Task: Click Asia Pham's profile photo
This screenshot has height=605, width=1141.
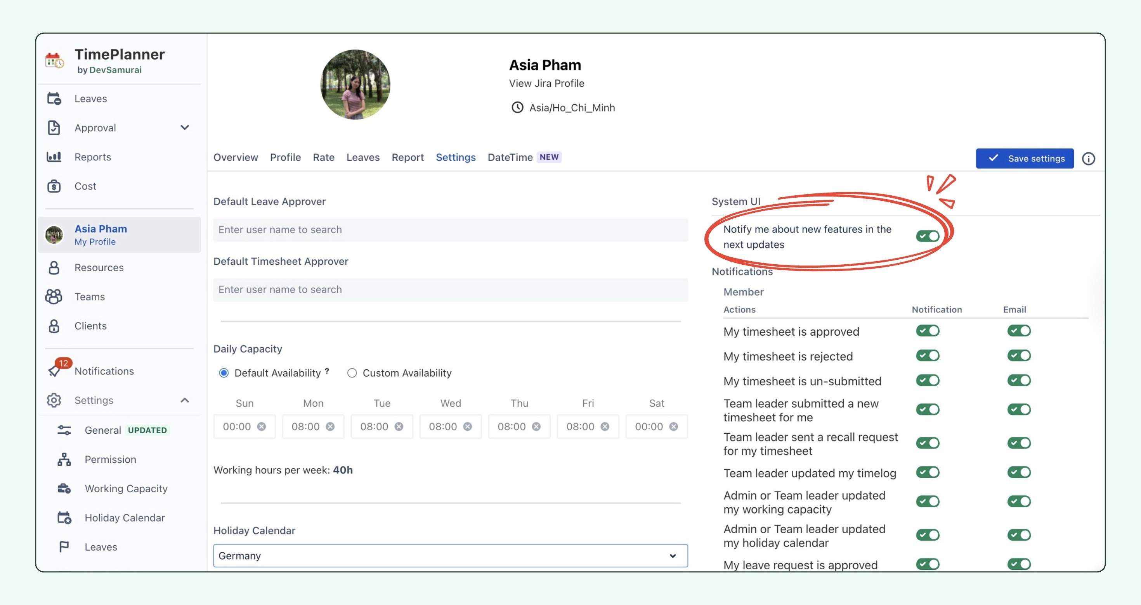Action: coord(355,84)
